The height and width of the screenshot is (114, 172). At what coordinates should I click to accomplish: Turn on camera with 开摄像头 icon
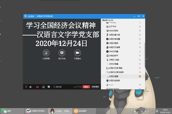click(x=78, y=53)
